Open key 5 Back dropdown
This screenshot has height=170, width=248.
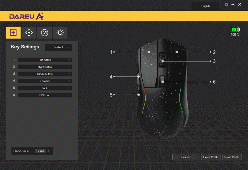(x=45, y=88)
